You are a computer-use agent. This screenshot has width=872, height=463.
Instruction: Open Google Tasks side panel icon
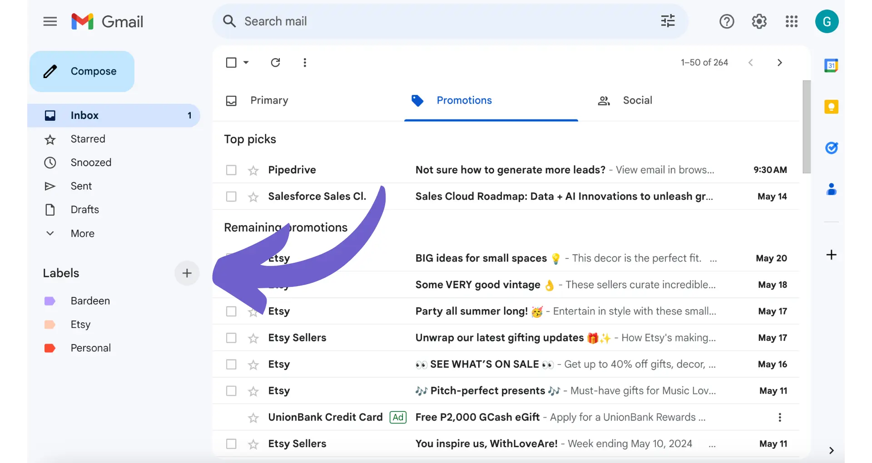(x=831, y=148)
